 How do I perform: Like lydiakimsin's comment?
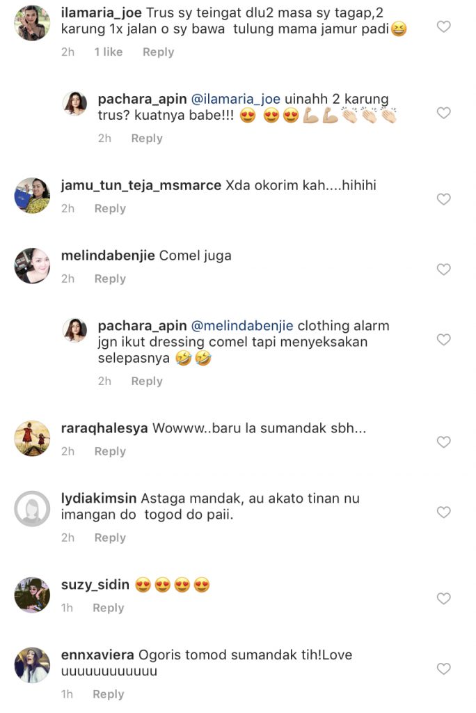[443, 512]
